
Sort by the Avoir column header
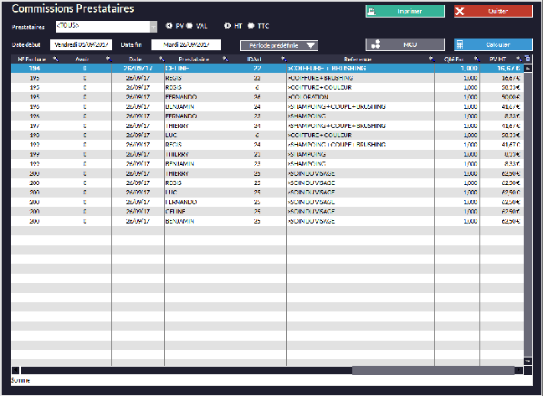click(82, 59)
